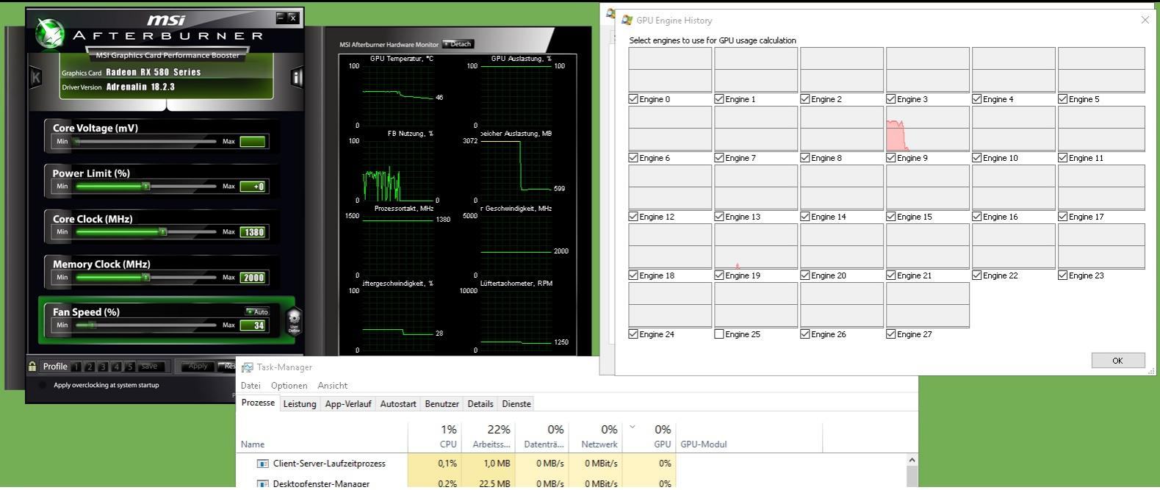Uncheck the Engine 9 checkbox

click(x=891, y=158)
